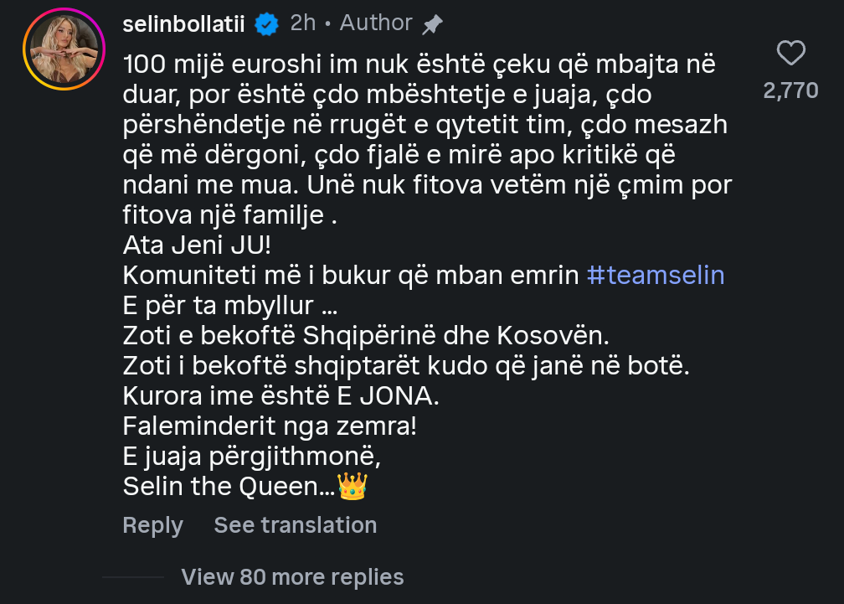Like the comment with the heart icon
Viewport: 844px width, 604px height.
(x=790, y=54)
